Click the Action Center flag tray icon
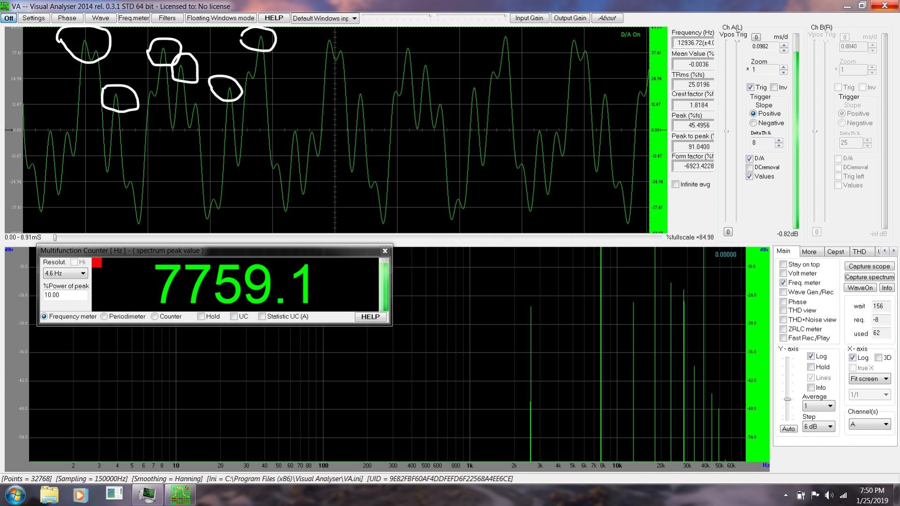 (x=815, y=495)
